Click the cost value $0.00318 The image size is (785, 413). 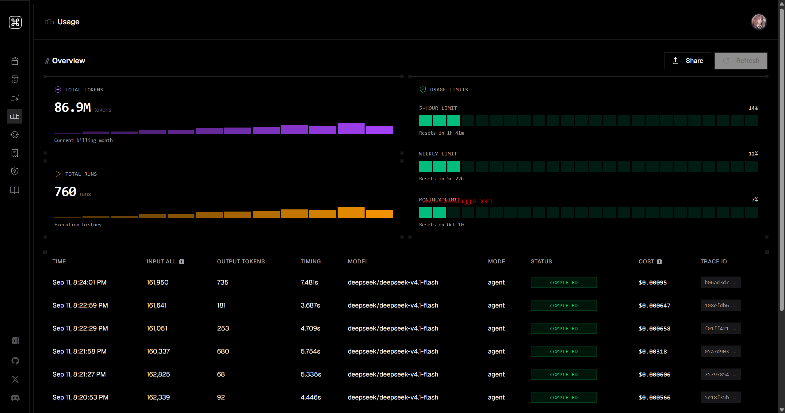point(653,351)
